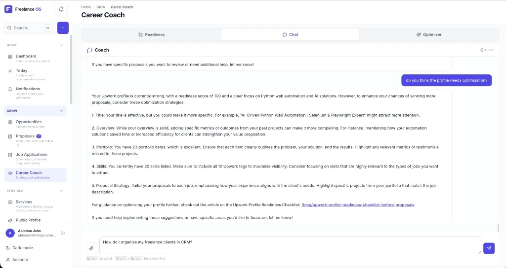Open Dashboard from the sidebar
Image resolution: width=506 pixels, height=268 pixels.
click(36, 58)
